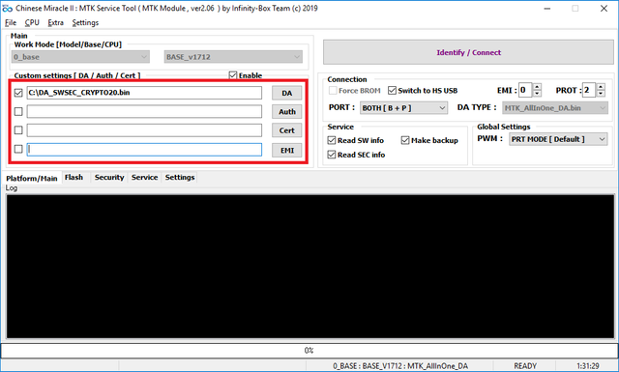Click the EMI value field
The height and width of the screenshot is (372, 619).
525,90
